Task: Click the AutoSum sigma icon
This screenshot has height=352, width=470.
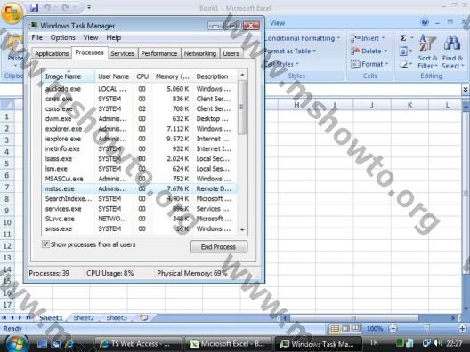Action: pos(403,38)
